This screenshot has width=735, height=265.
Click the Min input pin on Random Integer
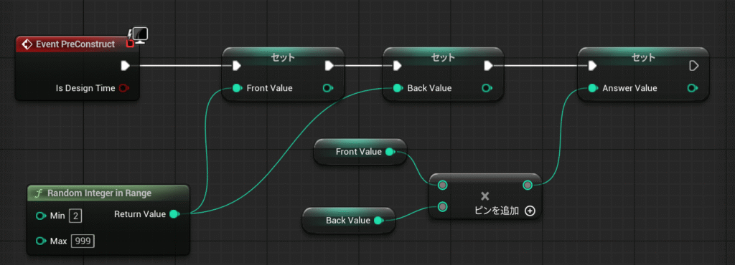40,216
